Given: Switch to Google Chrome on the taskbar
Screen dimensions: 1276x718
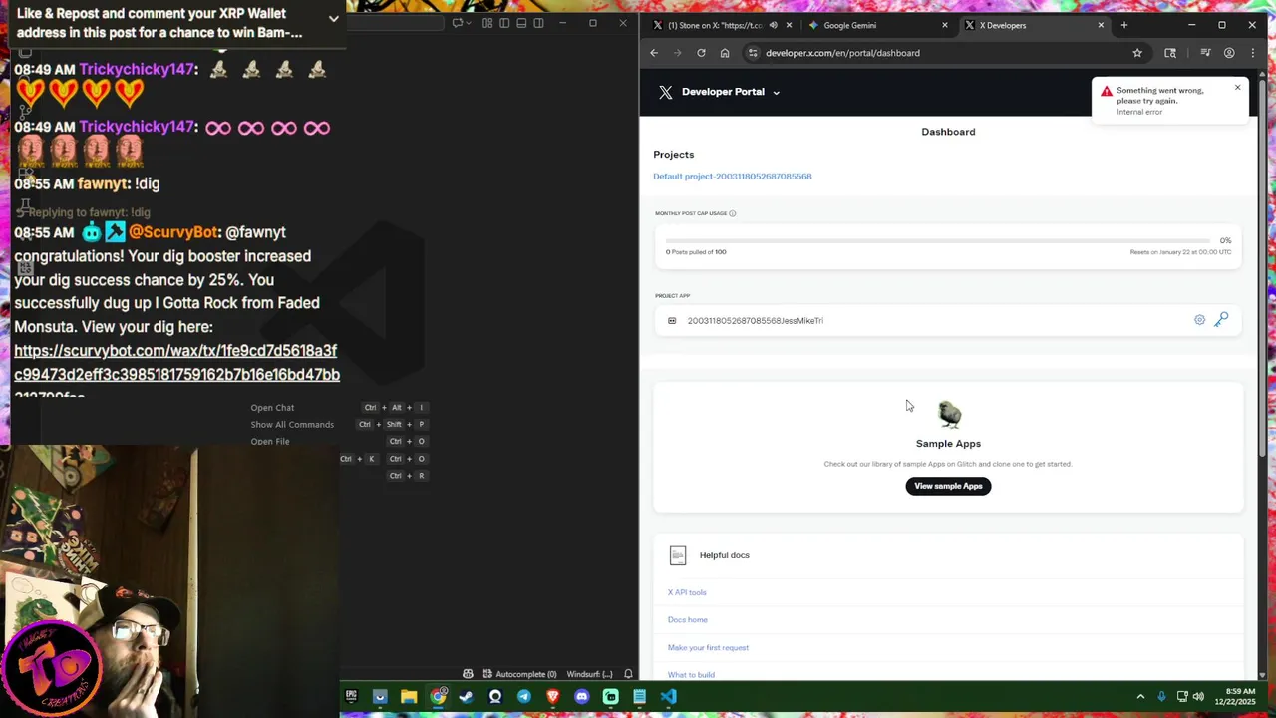Looking at the screenshot, I should [438, 697].
